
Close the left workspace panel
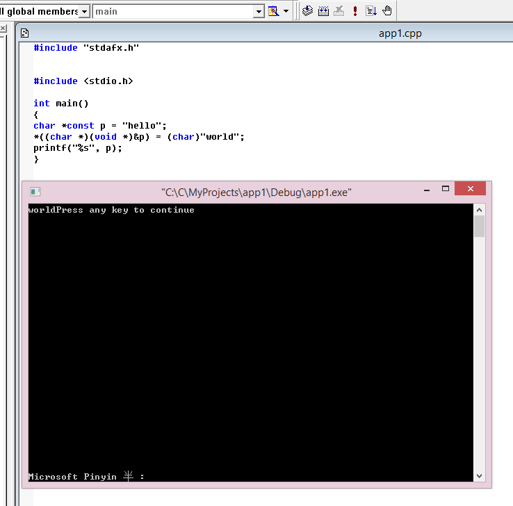pos(3,28)
